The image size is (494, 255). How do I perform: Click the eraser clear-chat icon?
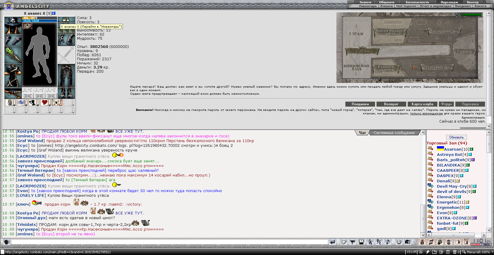pos(343,242)
